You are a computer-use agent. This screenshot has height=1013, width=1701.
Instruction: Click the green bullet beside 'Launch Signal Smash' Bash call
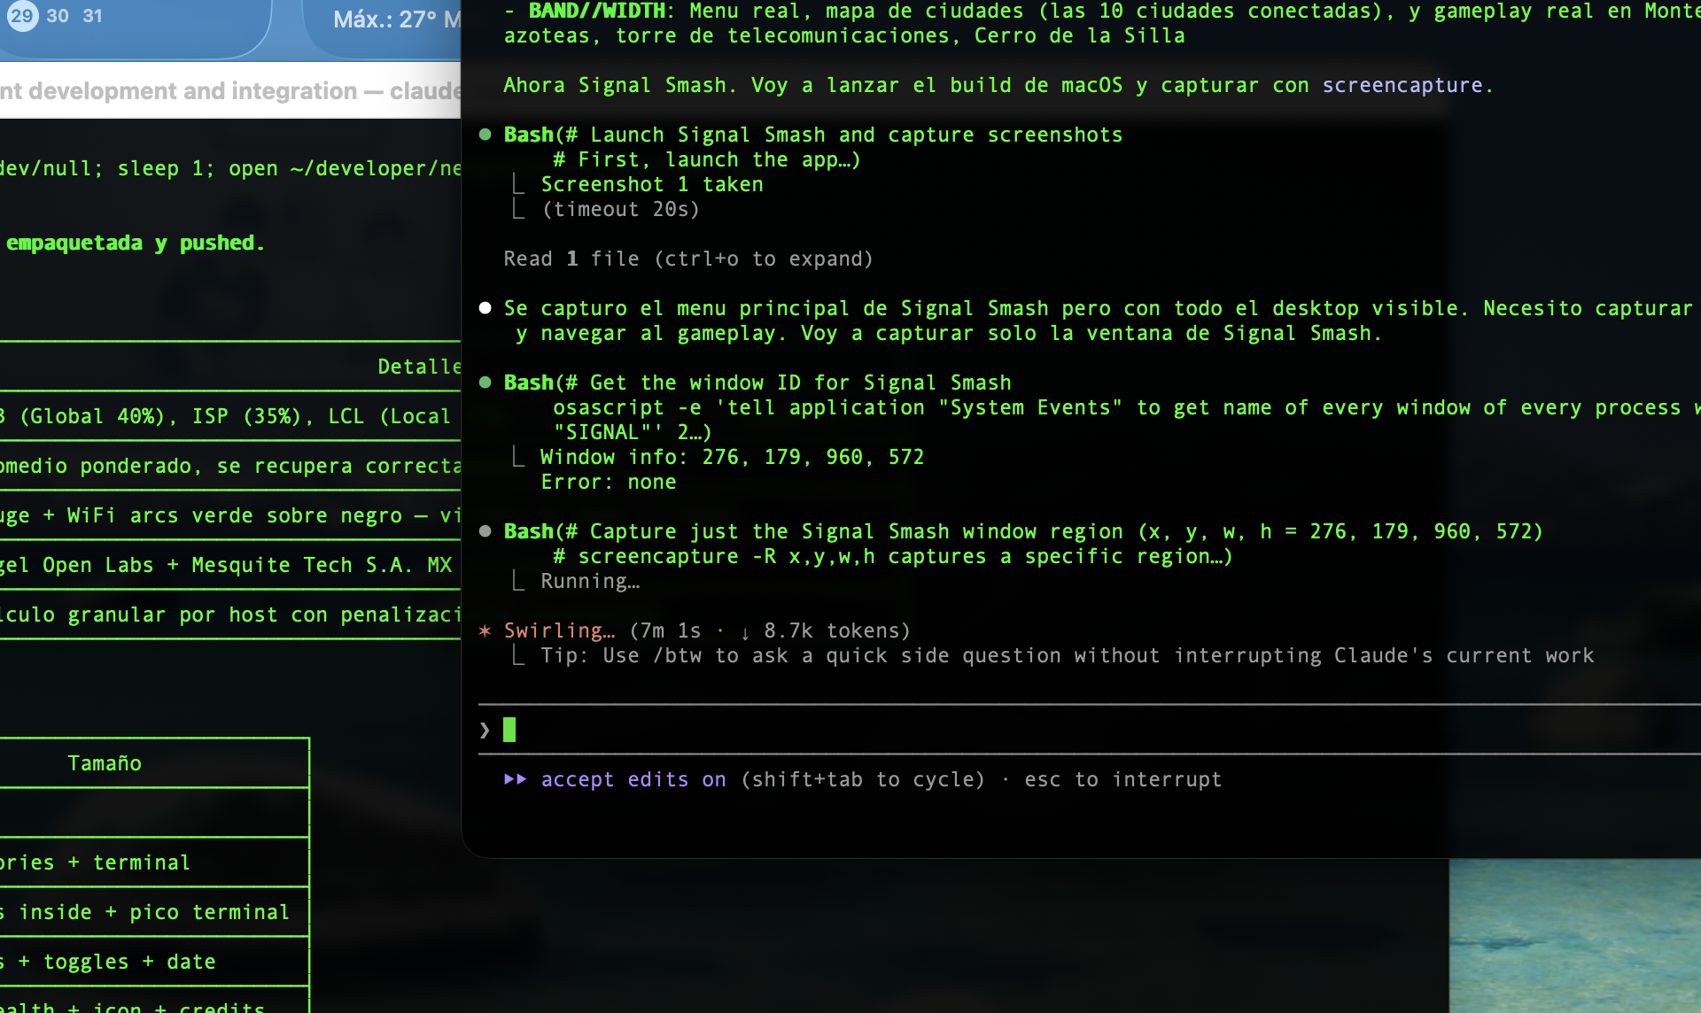[x=485, y=135]
